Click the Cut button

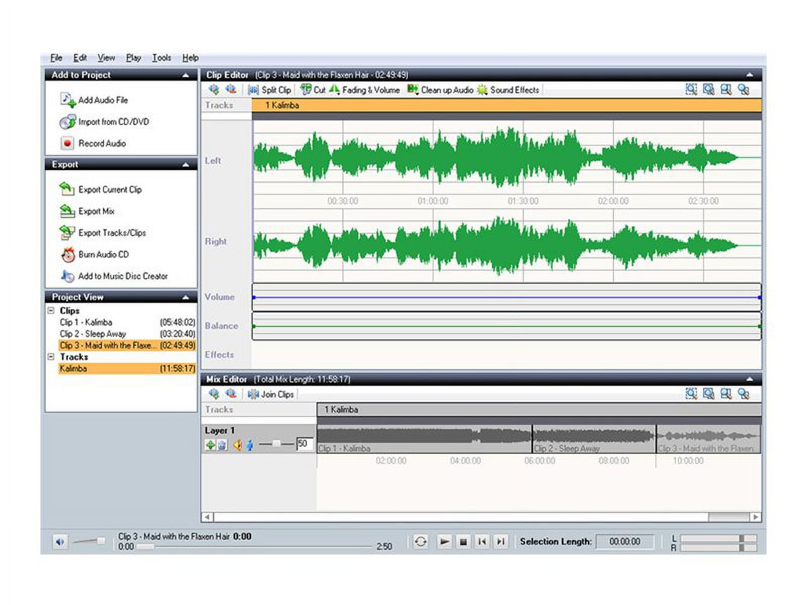pyautogui.click(x=313, y=90)
